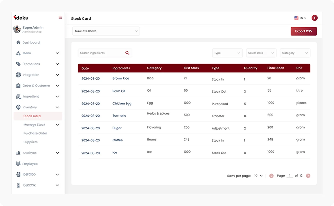The image size is (334, 206).
Task: Click the user avatar T icon
Action: pyautogui.click(x=314, y=18)
